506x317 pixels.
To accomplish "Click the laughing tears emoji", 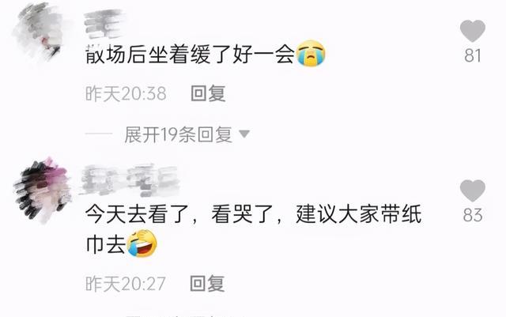I will point(142,243).
